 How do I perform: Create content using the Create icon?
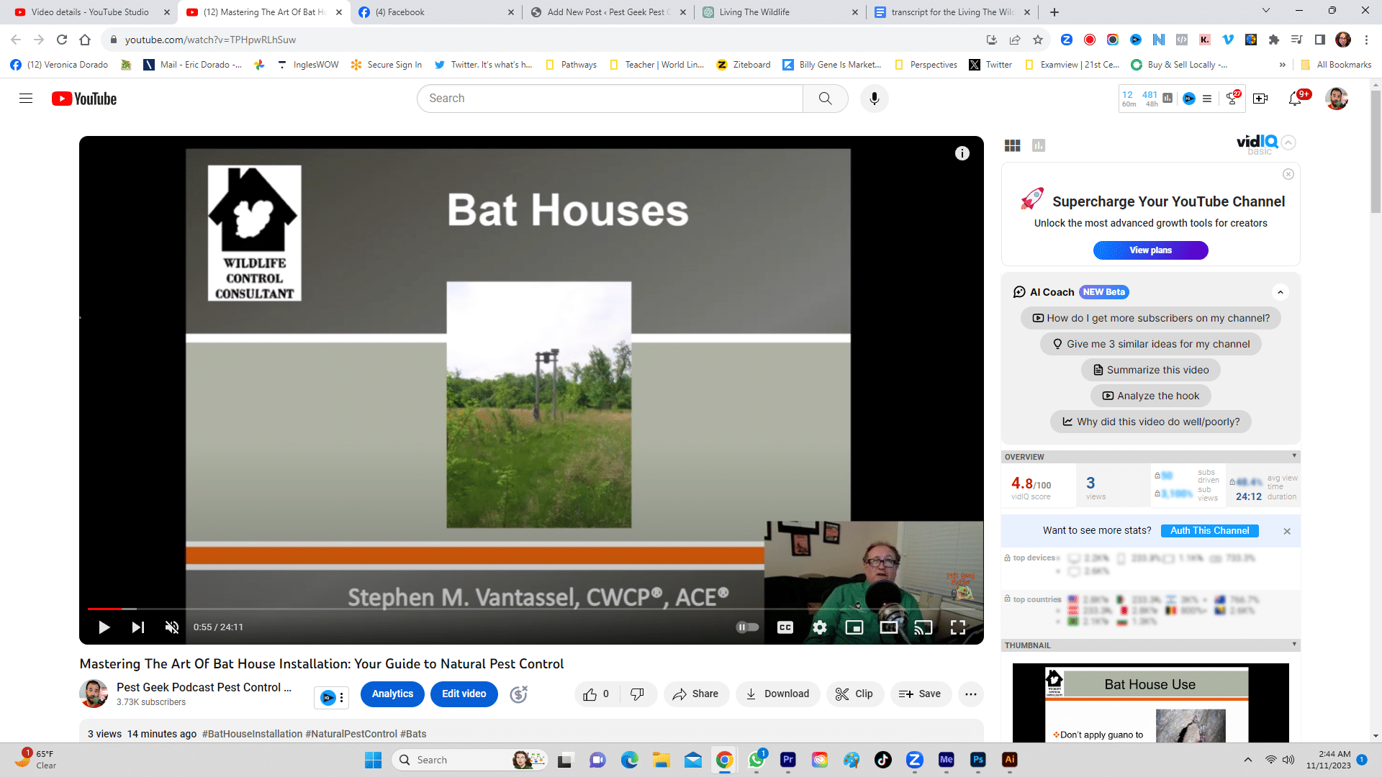click(x=1260, y=99)
